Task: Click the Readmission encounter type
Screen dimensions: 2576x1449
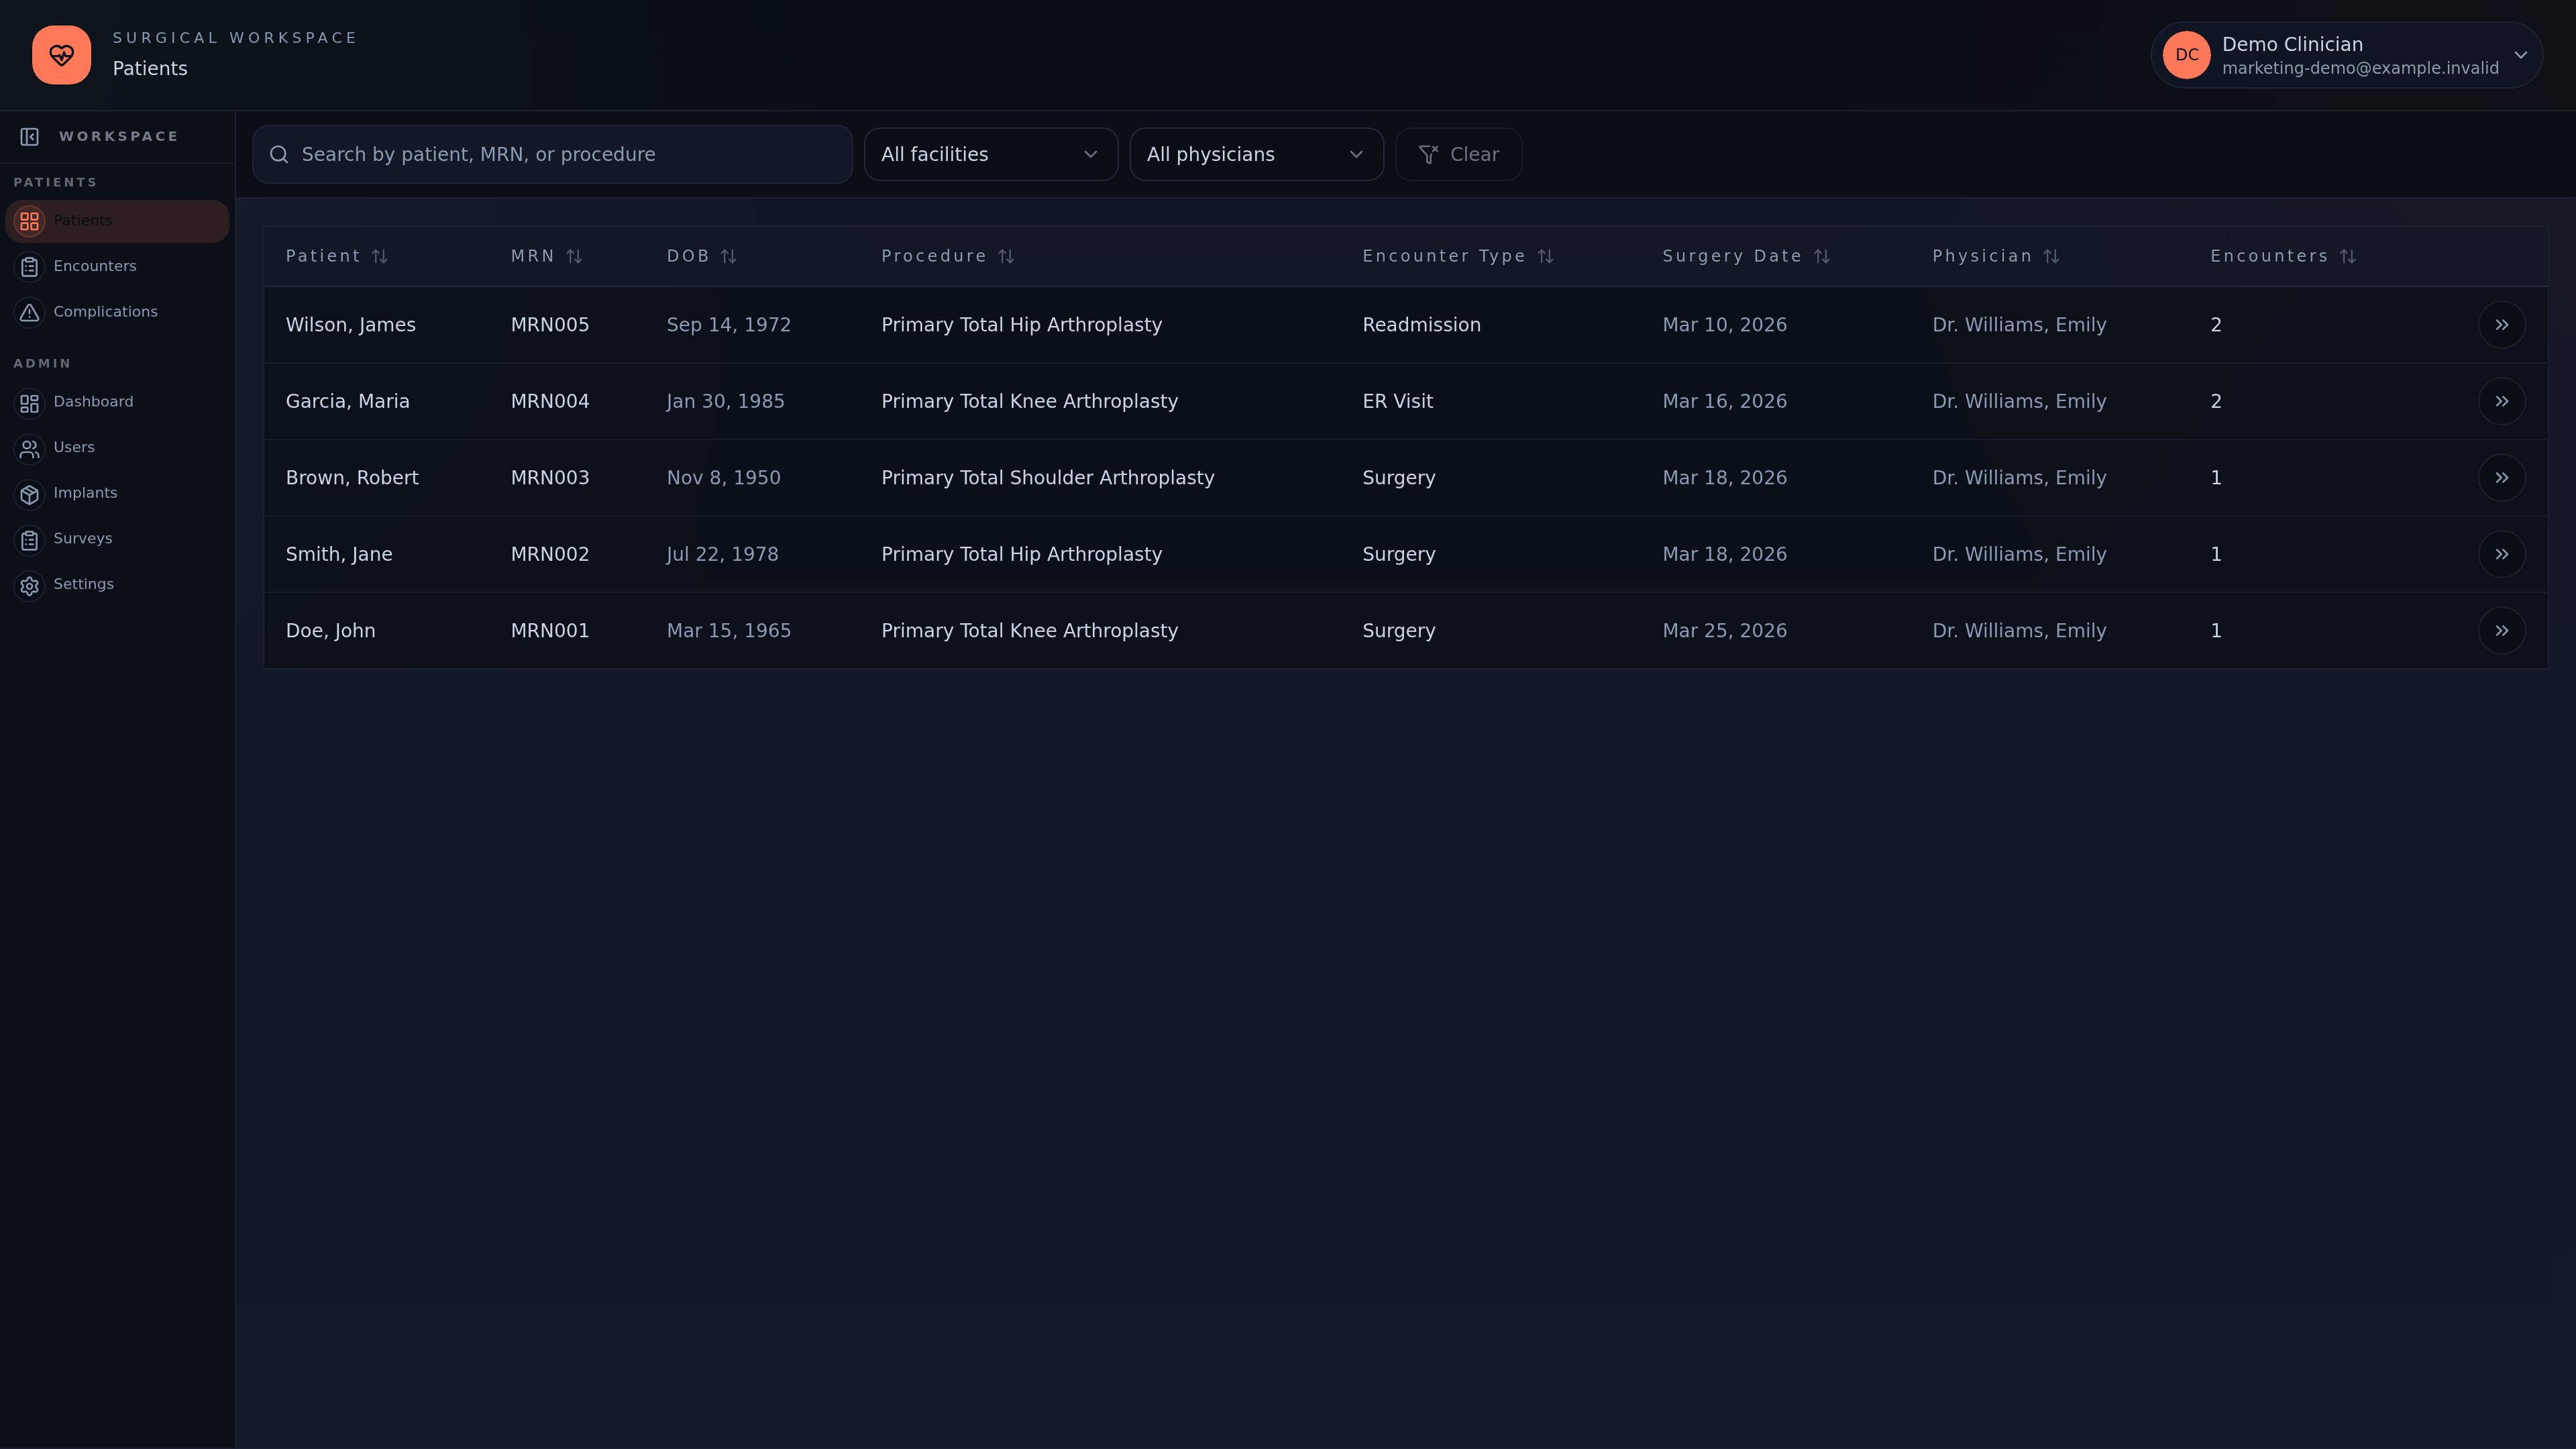Action: 1421,325
